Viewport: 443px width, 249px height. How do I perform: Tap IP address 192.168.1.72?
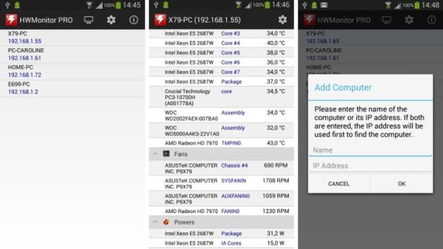point(25,75)
